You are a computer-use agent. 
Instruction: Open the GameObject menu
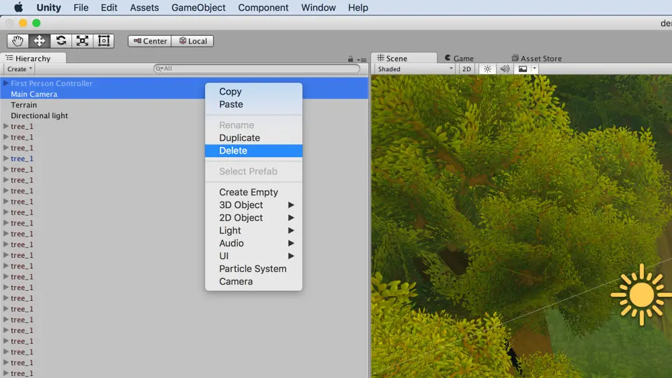pyautogui.click(x=198, y=7)
